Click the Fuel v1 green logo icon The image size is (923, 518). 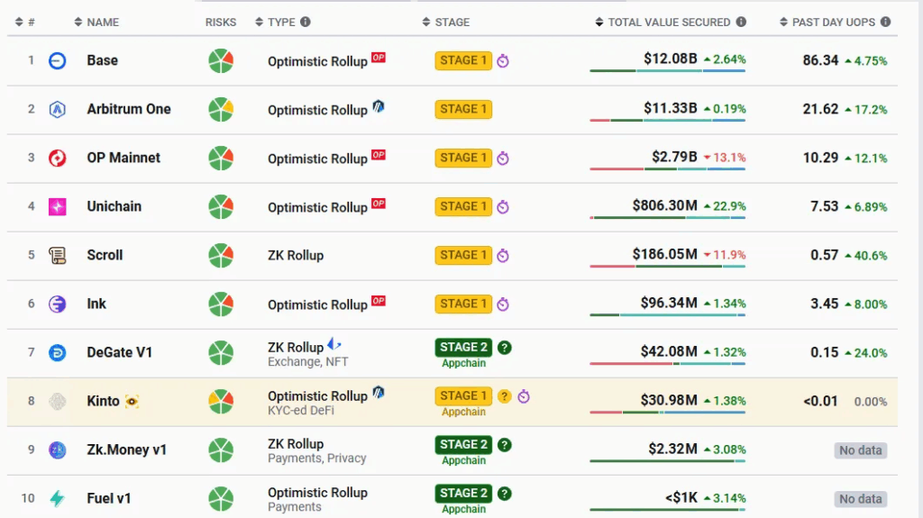[58, 498]
